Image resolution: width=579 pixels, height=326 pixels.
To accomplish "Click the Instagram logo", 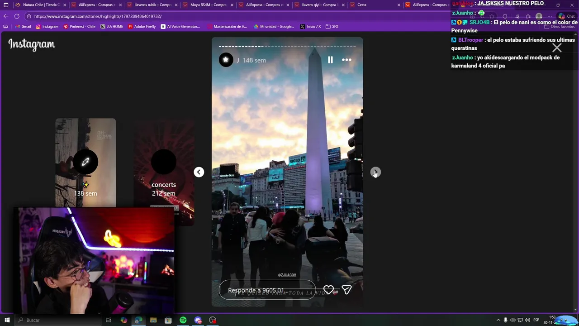I will pos(32,44).
